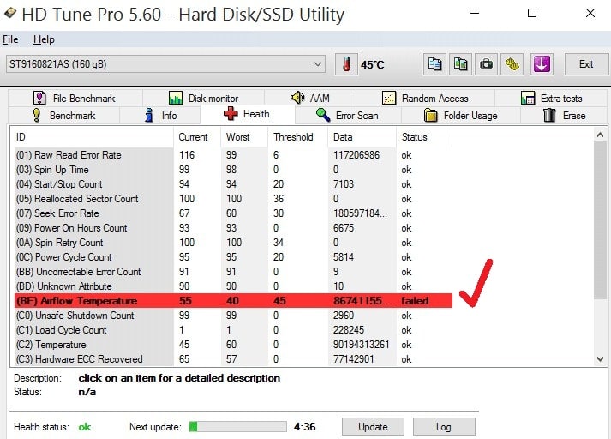
Task: Click the health list scrollbar up arrow
Action: click(600, 135)
